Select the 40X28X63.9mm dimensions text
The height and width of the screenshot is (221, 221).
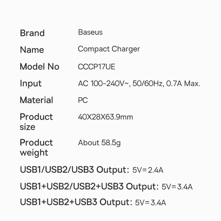click(106, 117)
